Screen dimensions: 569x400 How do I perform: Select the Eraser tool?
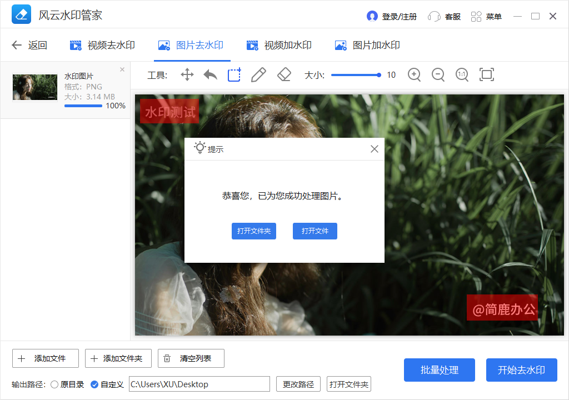pyautogui.click(x=283, y=74)
